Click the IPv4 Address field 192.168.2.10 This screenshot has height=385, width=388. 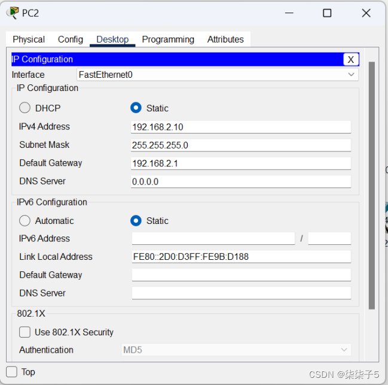tap(241, 127)
